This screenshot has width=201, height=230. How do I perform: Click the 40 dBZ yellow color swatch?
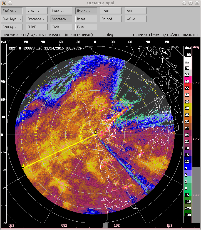188,107
